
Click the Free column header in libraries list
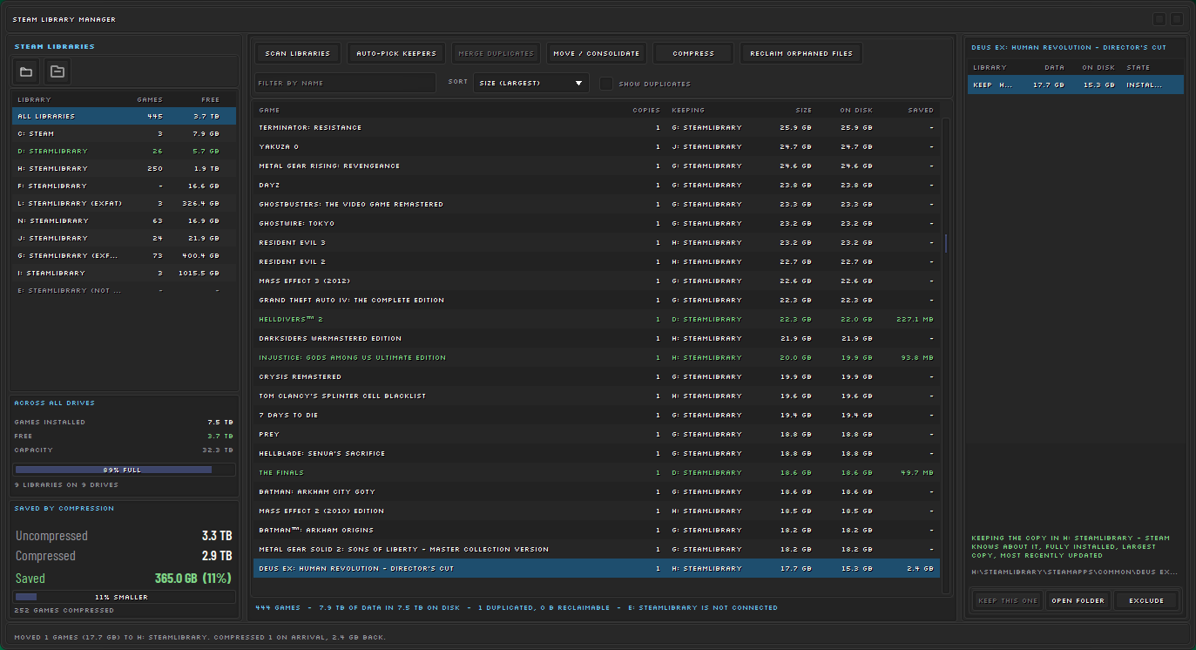click(x=210, y=99)
